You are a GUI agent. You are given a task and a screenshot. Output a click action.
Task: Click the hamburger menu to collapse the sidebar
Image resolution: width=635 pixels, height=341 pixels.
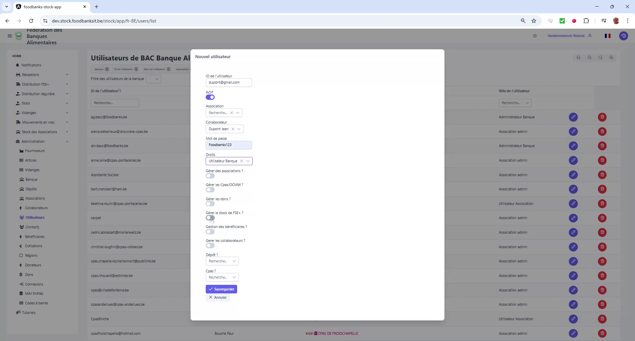coord(10,36)
